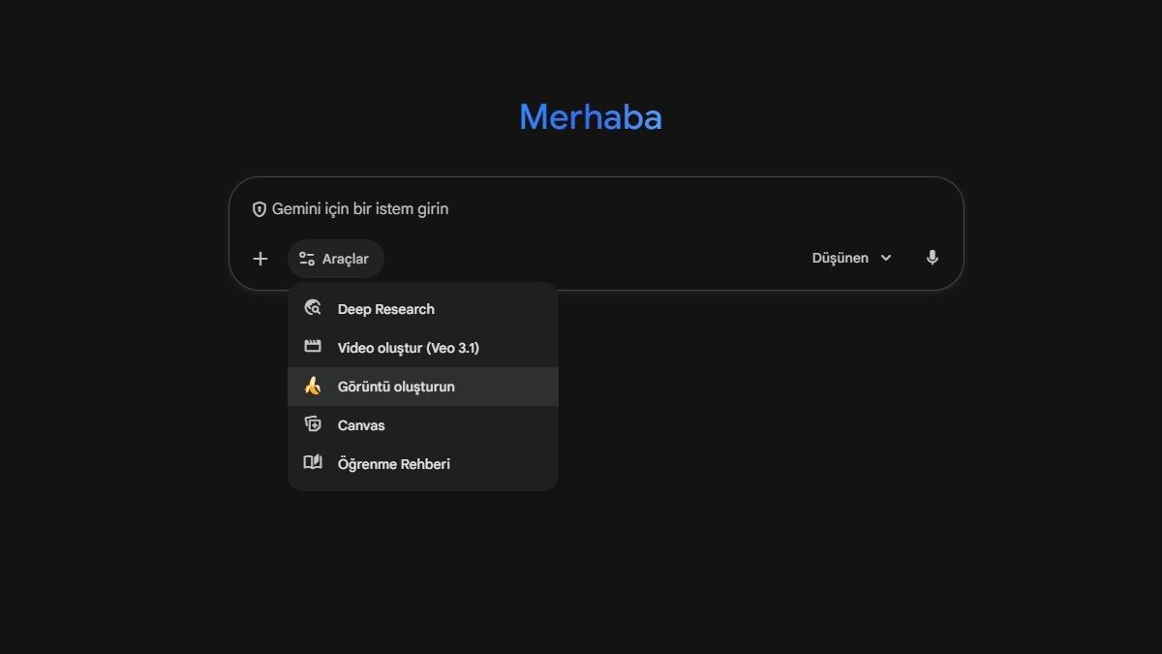Image resolution: width=1162 pixels, height=654 pixels.
Task: Open the Düşünen model selector
Action: pyautogui.click(x=841, y=258)
